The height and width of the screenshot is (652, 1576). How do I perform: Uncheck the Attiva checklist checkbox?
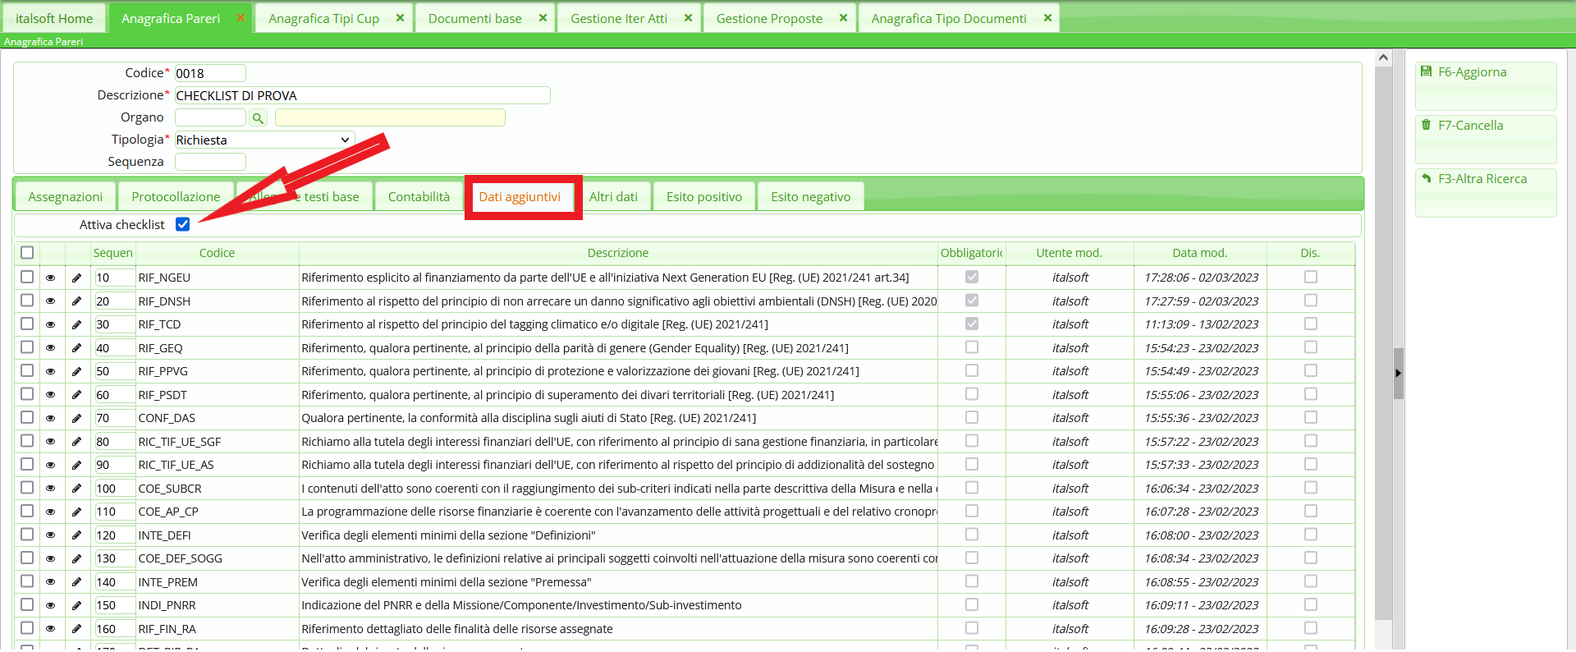(183, 225)
